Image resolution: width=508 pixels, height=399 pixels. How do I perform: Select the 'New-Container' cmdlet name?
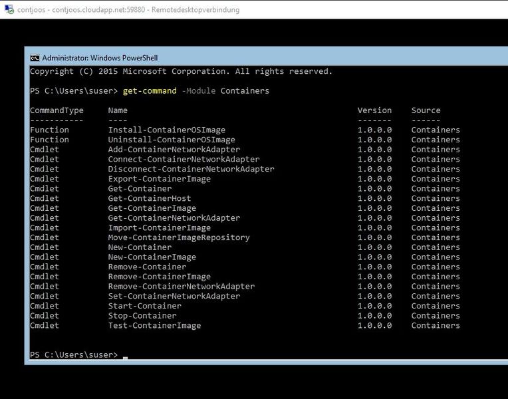[140, 247]
